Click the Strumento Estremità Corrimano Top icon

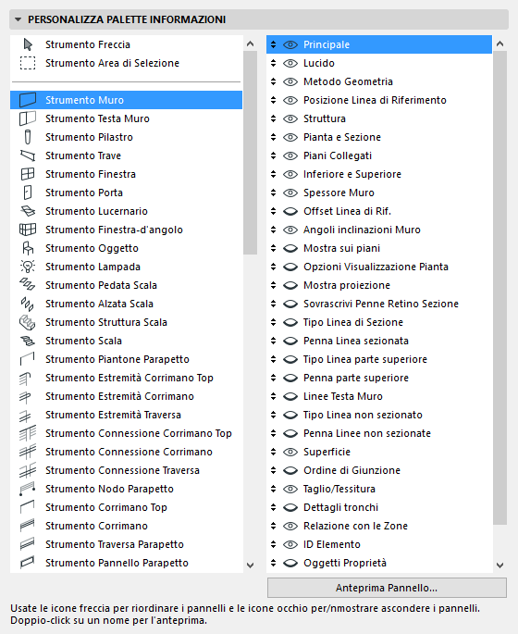click(x=26, y=378)
